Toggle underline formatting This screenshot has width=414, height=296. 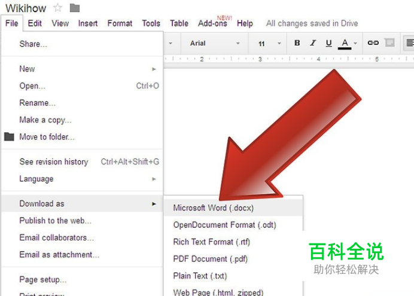pos(328,42)
